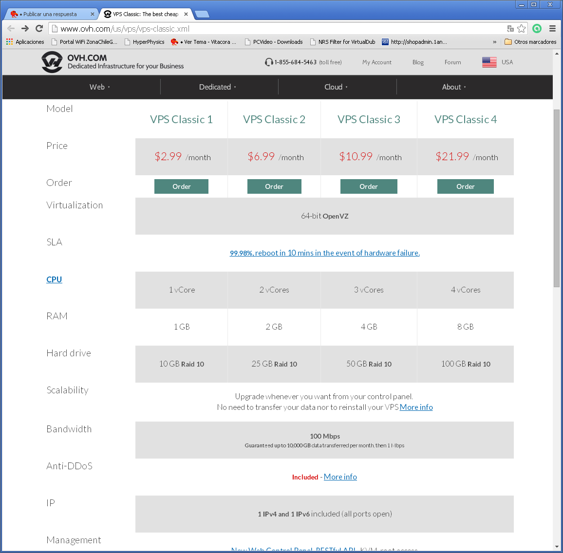Click the CPU row label link
This screenshot has height=553, width=563.
54,279
